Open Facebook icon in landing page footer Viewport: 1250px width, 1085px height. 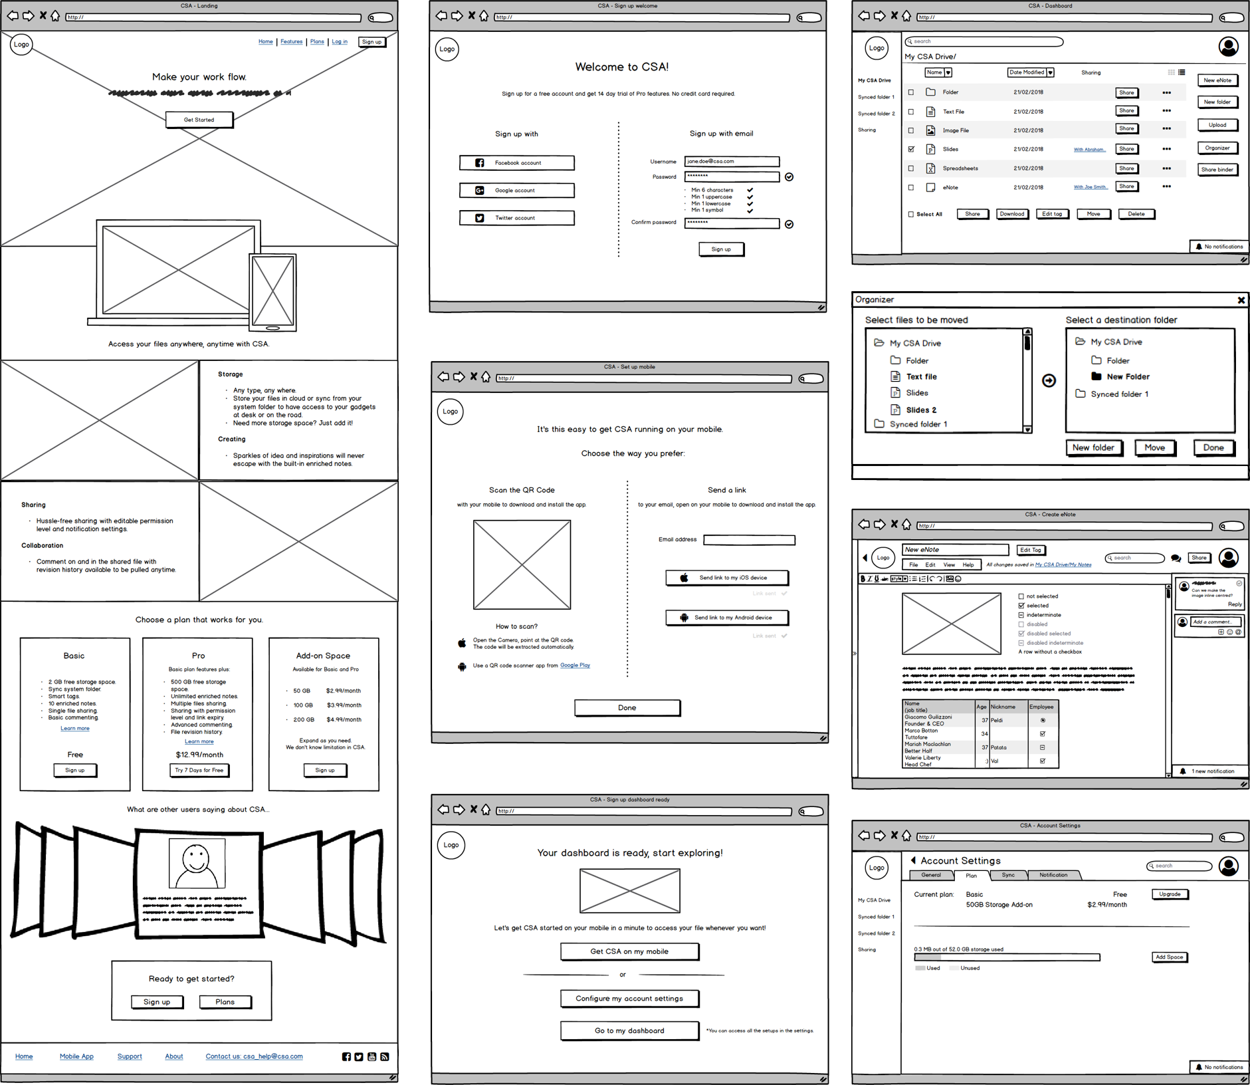346,1056
